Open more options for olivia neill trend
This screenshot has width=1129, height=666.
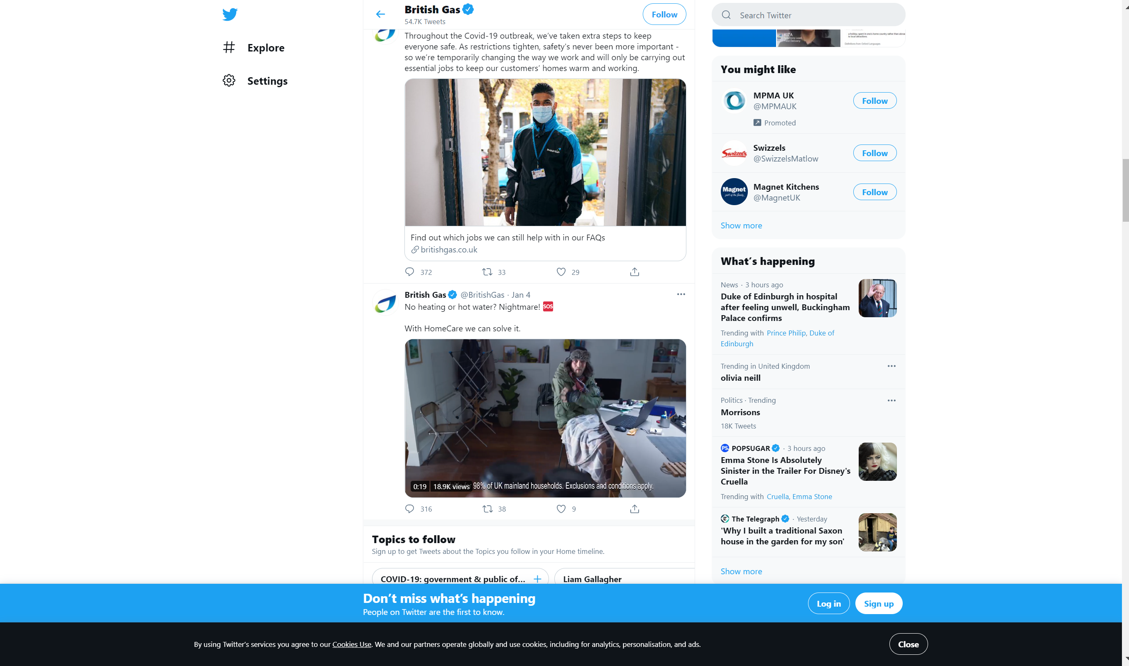point(891,366)
